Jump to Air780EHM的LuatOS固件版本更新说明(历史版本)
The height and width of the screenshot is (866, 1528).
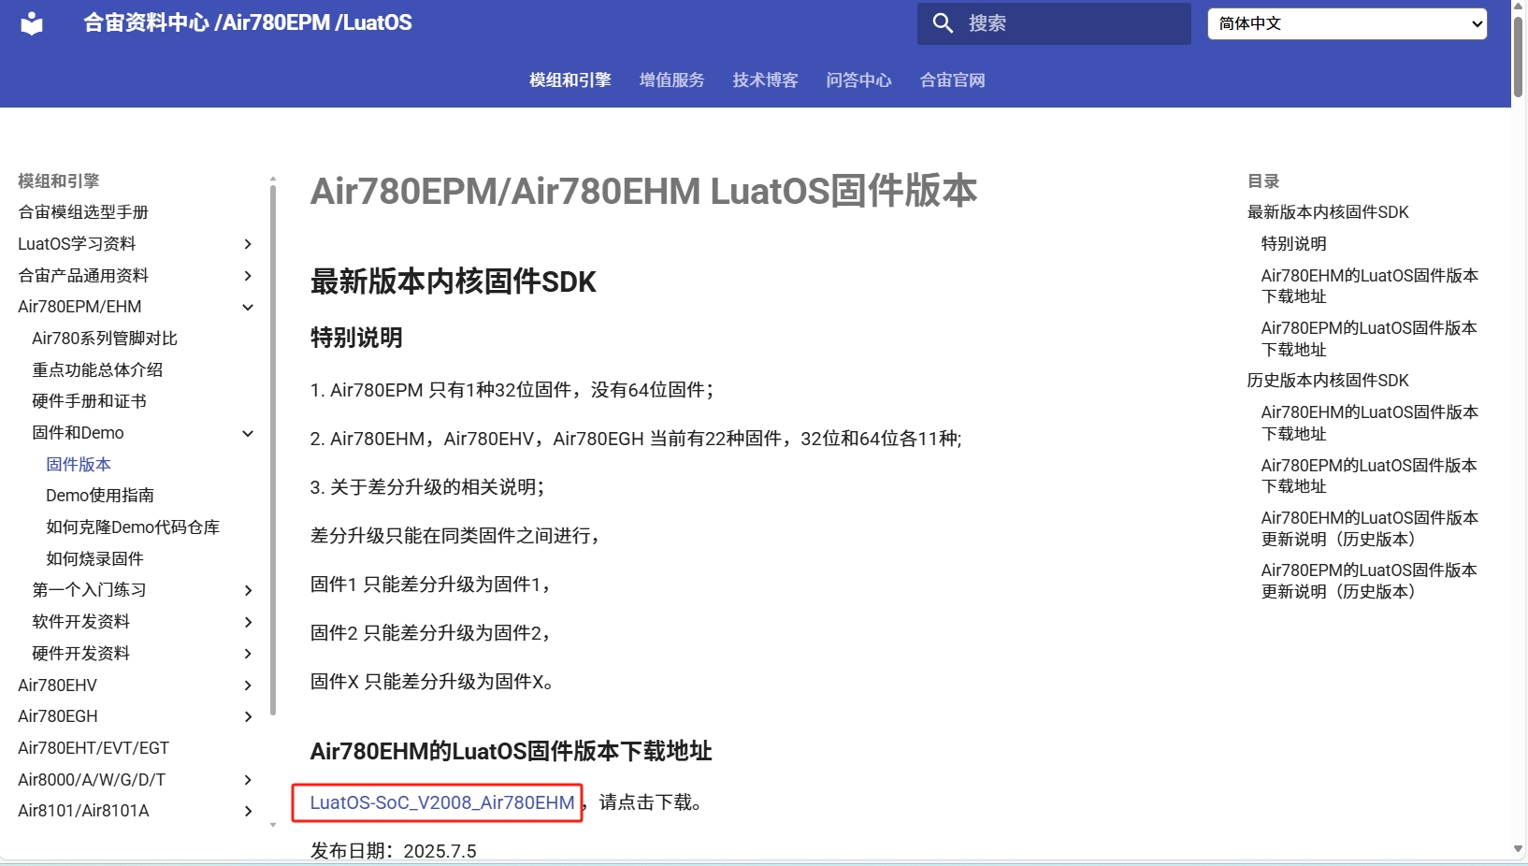pos(1369,528)
